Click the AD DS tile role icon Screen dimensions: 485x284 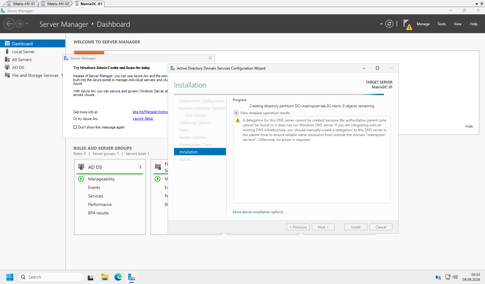(x=81, y=167)
